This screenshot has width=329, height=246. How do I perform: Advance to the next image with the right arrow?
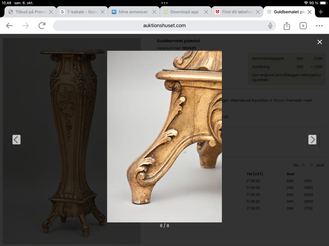pos(312,139)
